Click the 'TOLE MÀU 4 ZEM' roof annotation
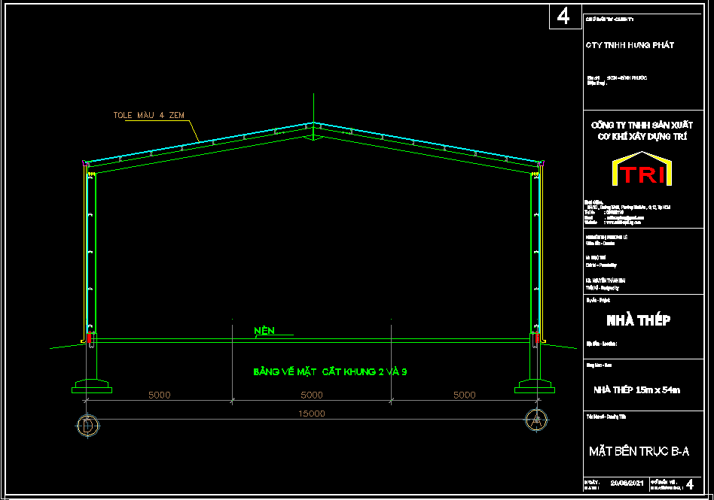The image size is (714, 500). click(149, 115)
